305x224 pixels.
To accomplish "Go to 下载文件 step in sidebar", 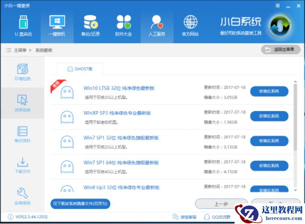I will click(x=23, y=165).
